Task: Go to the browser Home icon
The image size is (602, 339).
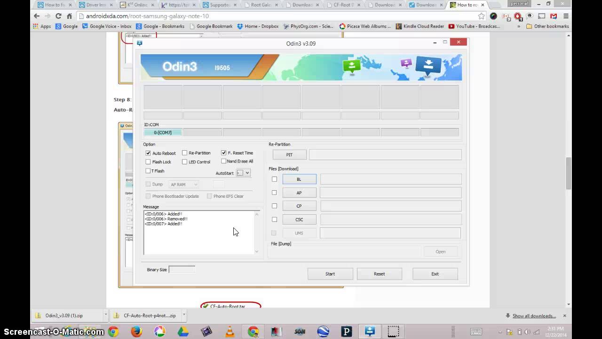Action: pyautogui.click(x=69, y=16)
